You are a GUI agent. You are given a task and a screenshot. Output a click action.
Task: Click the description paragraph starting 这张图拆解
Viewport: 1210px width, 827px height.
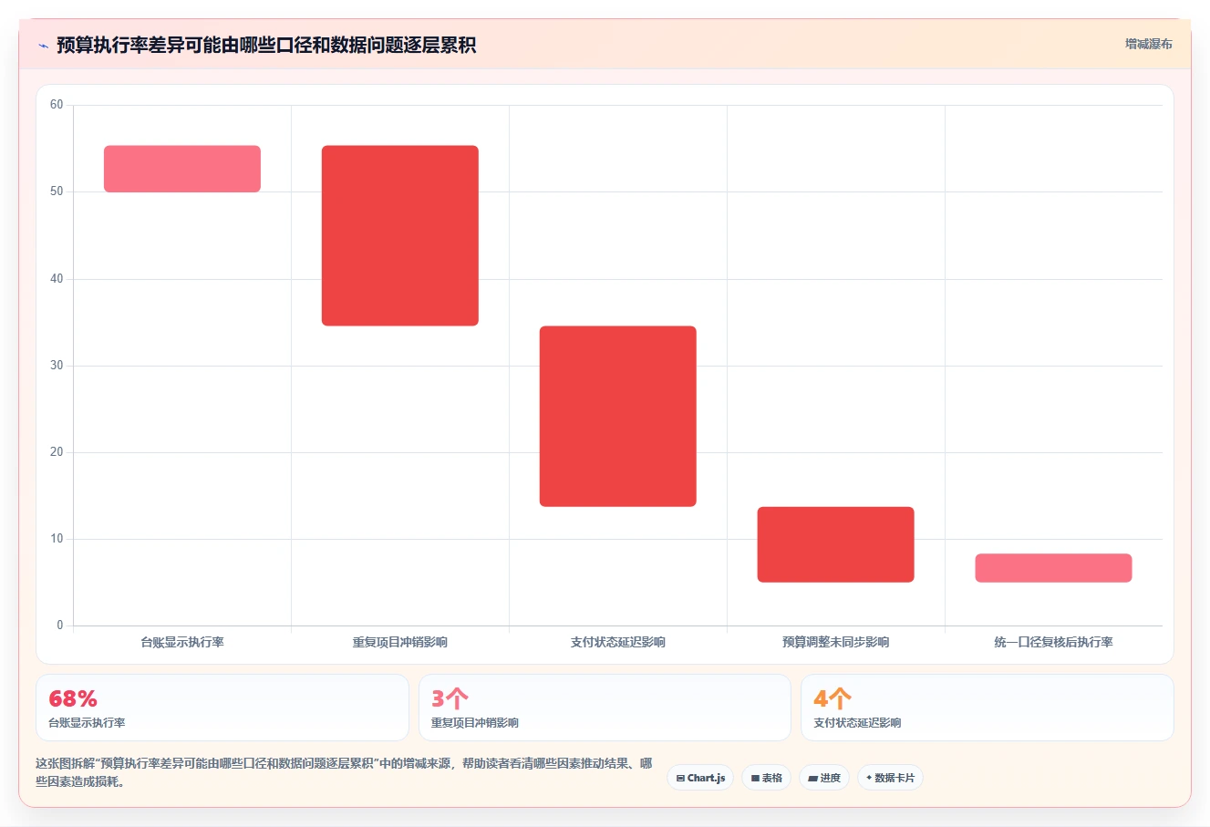(x=344, y=772)
